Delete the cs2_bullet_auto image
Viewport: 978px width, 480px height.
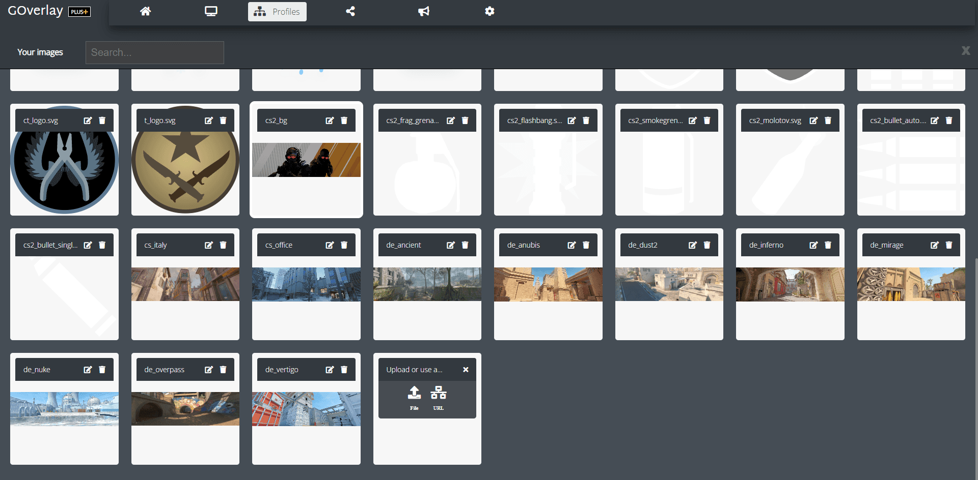[x=949, y=121]
